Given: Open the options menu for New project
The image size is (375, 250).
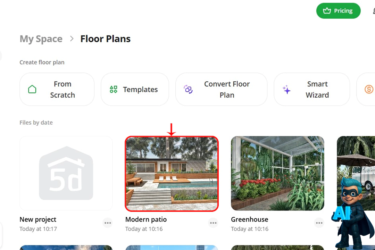Looking at the screenshot, I should pyautogui.click(x=108, y=223).
